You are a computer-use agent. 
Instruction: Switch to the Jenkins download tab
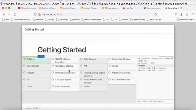[x=152, y=8]
